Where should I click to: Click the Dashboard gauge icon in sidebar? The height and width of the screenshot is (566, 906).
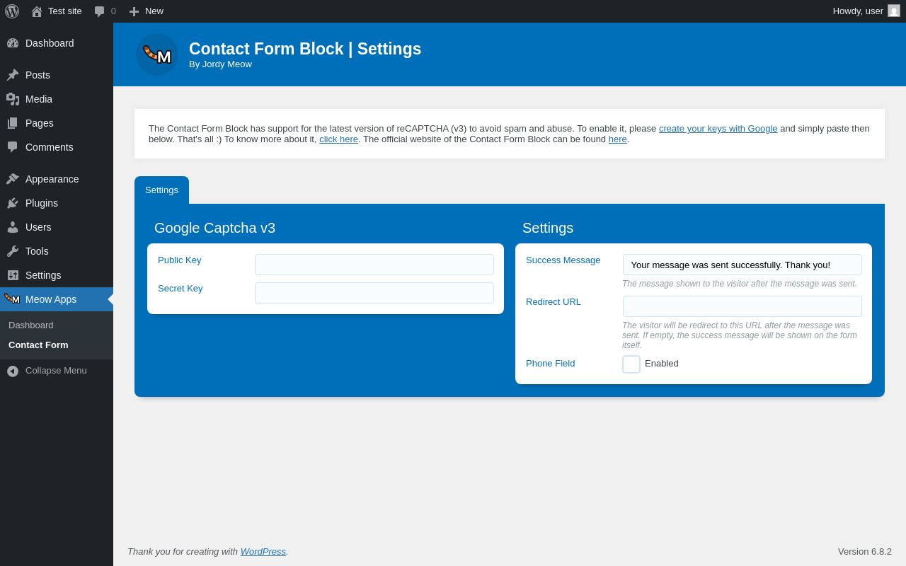click(x=13, y=43)
